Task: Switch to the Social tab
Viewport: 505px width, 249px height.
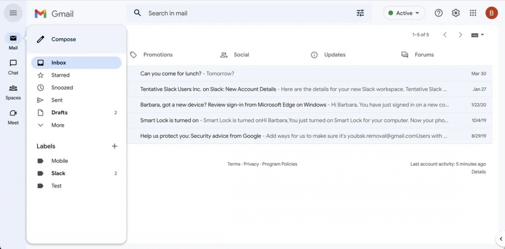Action: 235,55
